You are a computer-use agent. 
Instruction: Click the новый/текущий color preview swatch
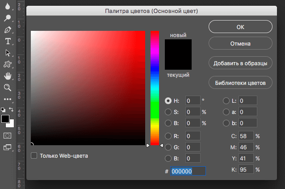click(x=178, y=55)
